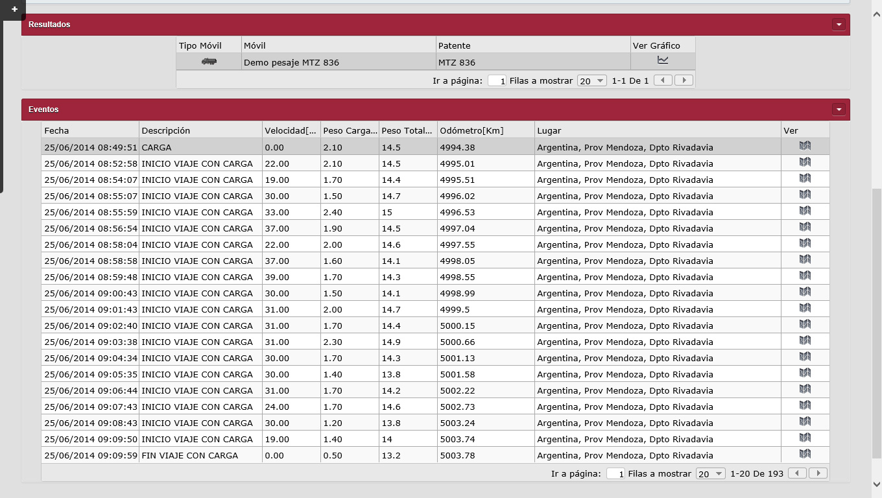View map for the 09:00:43 event
The image size is (882, 498).
pos(805,292)
